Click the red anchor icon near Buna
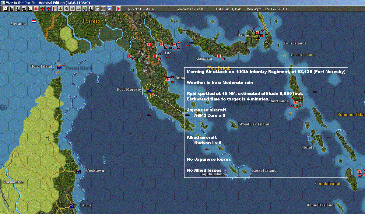The height and width of the screenshot is (214, 365). pos(164,76)
